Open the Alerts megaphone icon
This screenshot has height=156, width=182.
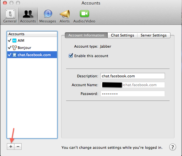tap(65, 16)
